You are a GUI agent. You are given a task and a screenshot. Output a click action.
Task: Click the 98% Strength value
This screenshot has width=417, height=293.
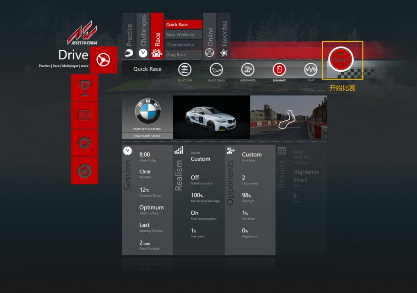[x=247, y=195]
